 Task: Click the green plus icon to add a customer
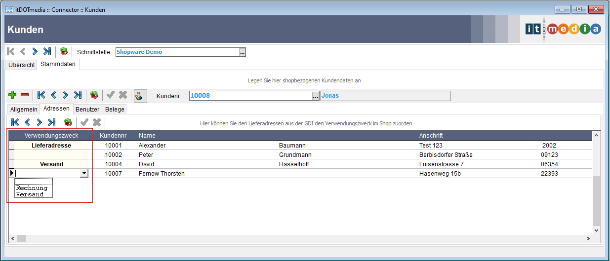point(12,95)
